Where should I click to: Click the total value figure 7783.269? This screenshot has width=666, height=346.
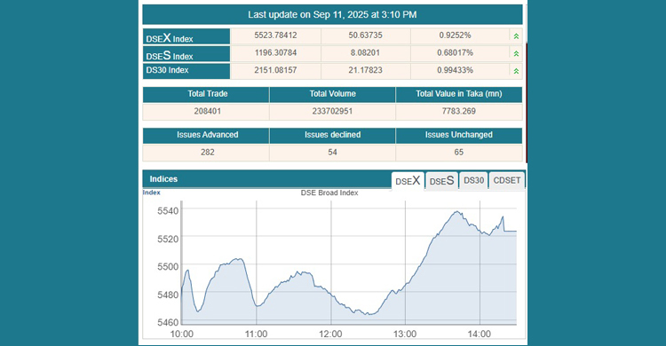pos(459,111)
